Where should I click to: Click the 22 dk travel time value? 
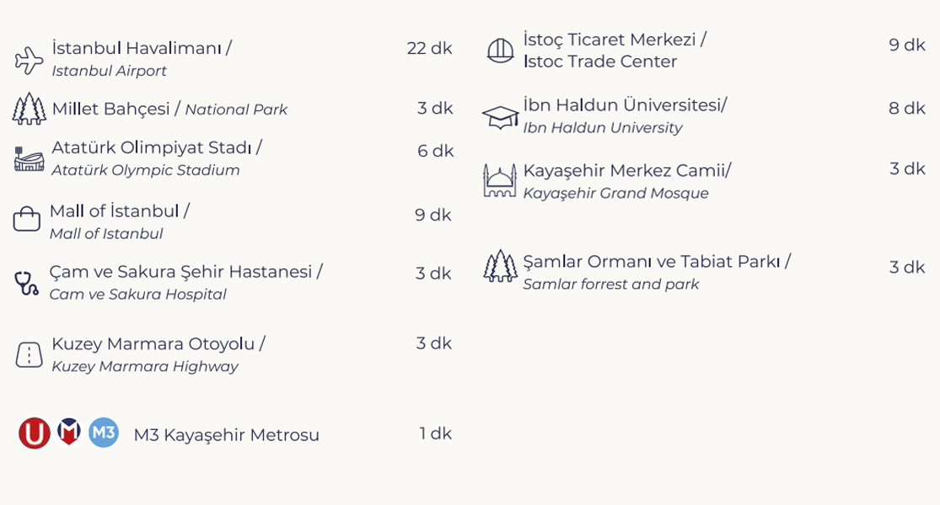(x=429, y=48)
